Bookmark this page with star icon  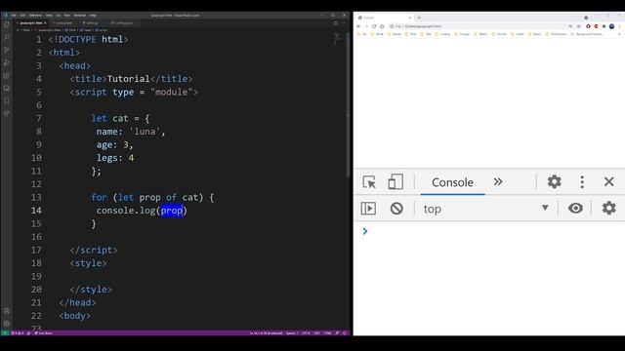578,26
